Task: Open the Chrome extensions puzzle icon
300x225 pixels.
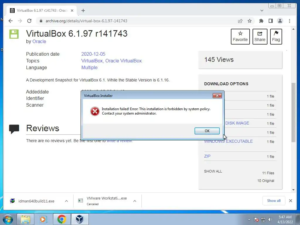Action: pos(261,21)
